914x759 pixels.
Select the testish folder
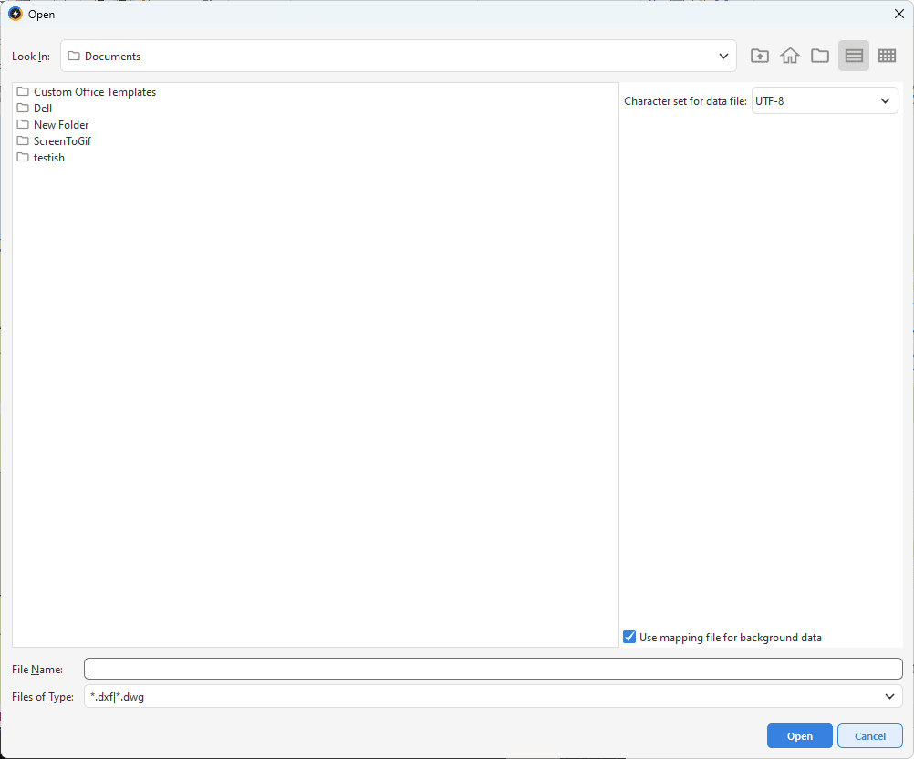pos(48,158)
